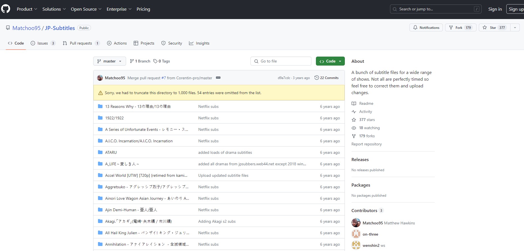Open the Projects tab

coord(144,43)
